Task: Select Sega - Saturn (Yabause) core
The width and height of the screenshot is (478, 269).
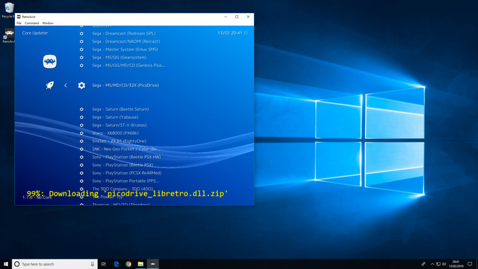Action: pyautogui.click(x=115, y=117)
